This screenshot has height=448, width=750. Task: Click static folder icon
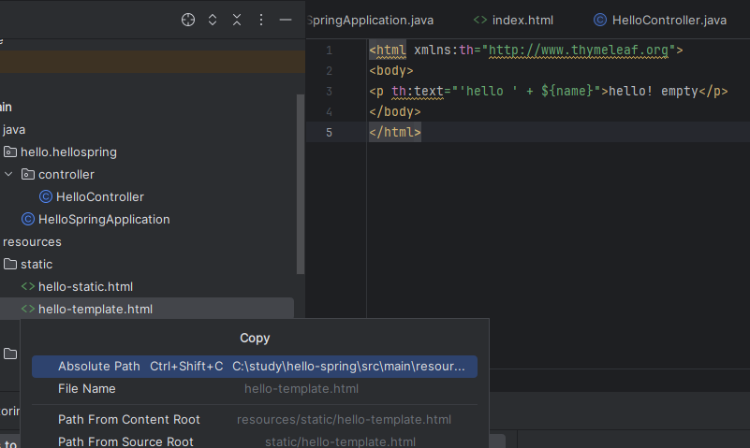[x=10, y=264]
